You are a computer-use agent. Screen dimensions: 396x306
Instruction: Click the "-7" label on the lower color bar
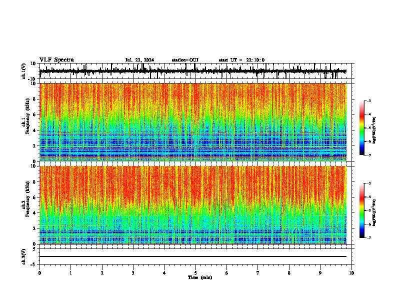pyautogui.click(x=368, y=237)
